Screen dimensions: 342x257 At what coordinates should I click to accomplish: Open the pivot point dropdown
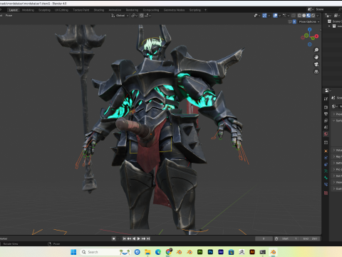tap(134, 16)
